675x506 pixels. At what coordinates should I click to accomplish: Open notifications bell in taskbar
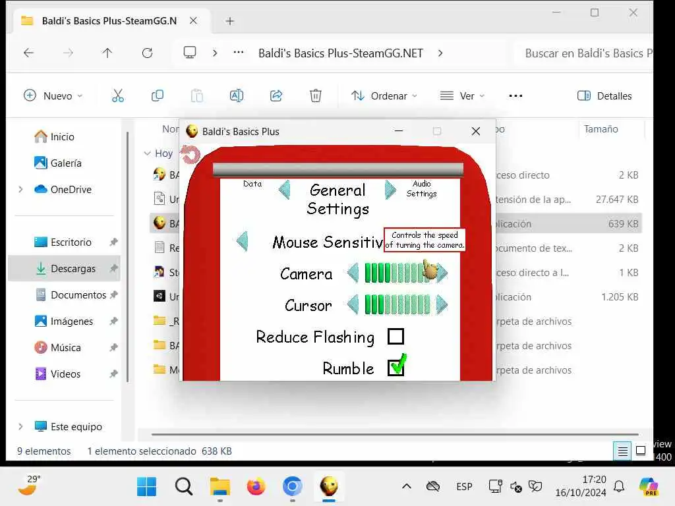[x=619, y=487]
